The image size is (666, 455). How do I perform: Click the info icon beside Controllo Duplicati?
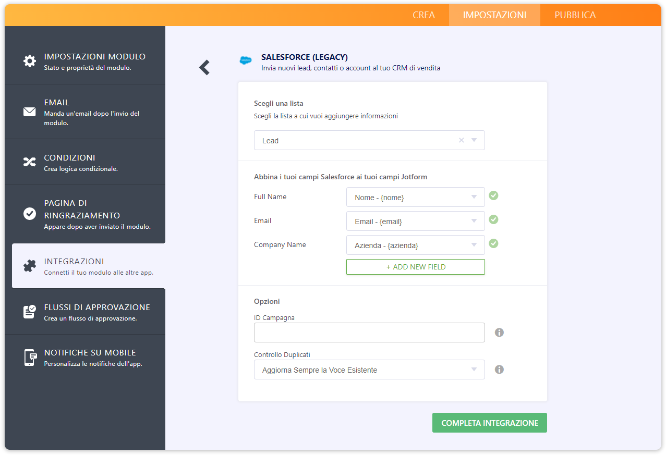(x=499, y=370)
